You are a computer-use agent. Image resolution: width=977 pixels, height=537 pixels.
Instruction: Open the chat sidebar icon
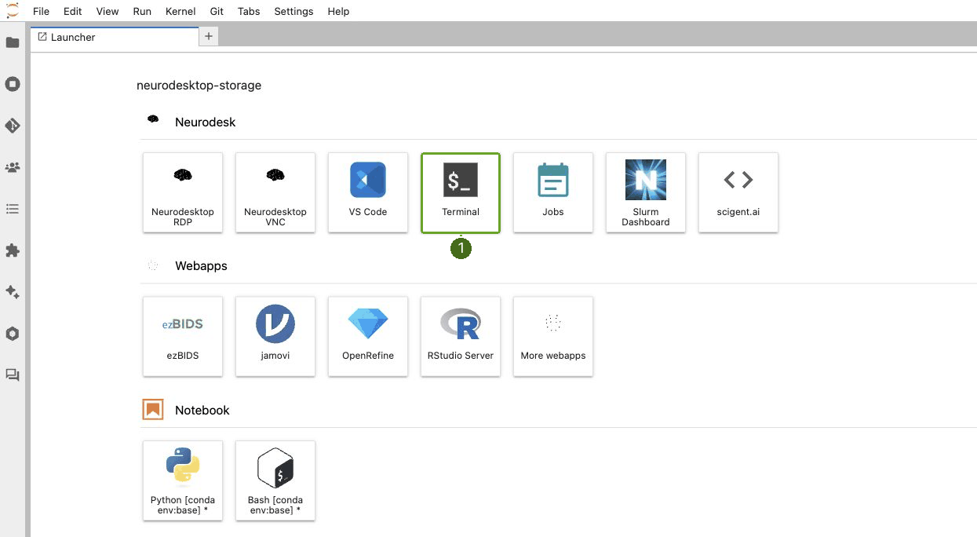pos(13,375)
